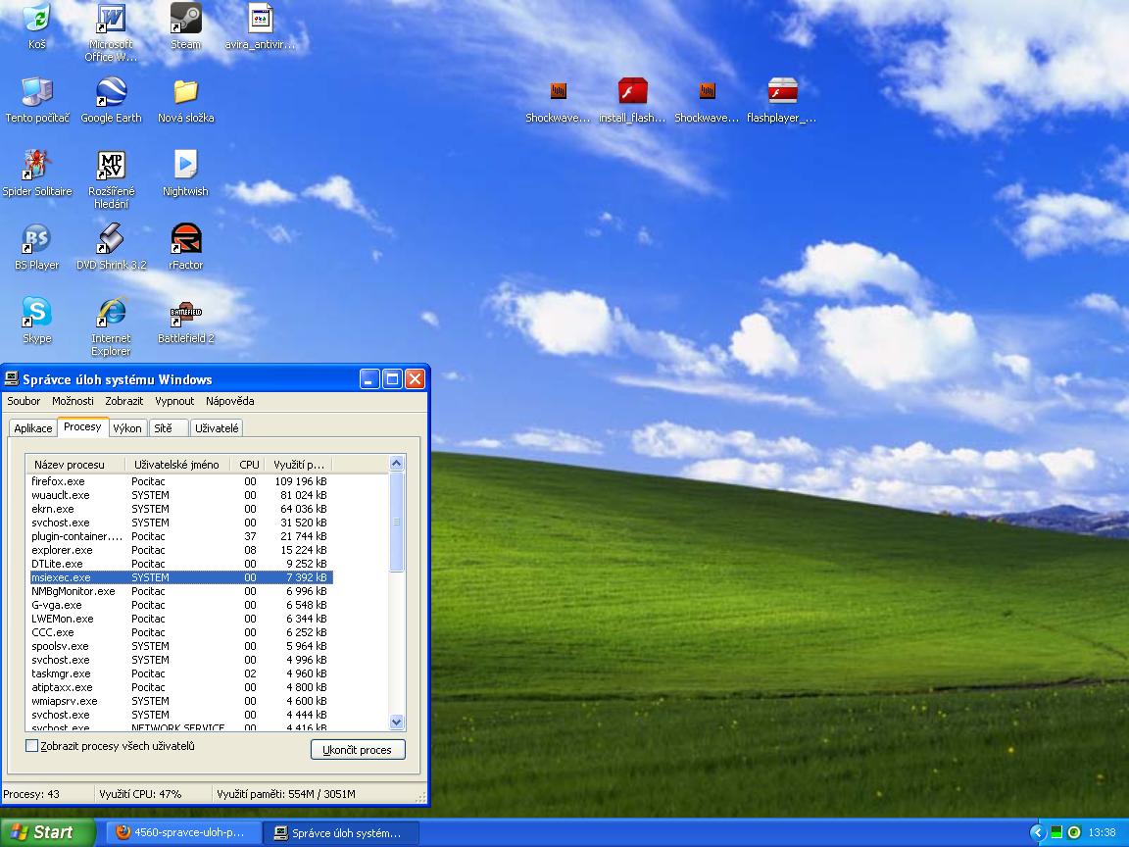1129x847 pixels.
Task: Select the DVD Shrink 3.2 icon
Action: (x=111, y=240)
